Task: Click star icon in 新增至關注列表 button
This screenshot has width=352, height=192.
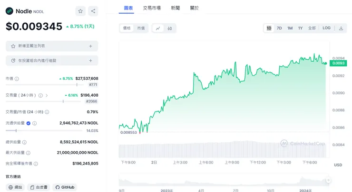Action: click(x=13, y=46)
